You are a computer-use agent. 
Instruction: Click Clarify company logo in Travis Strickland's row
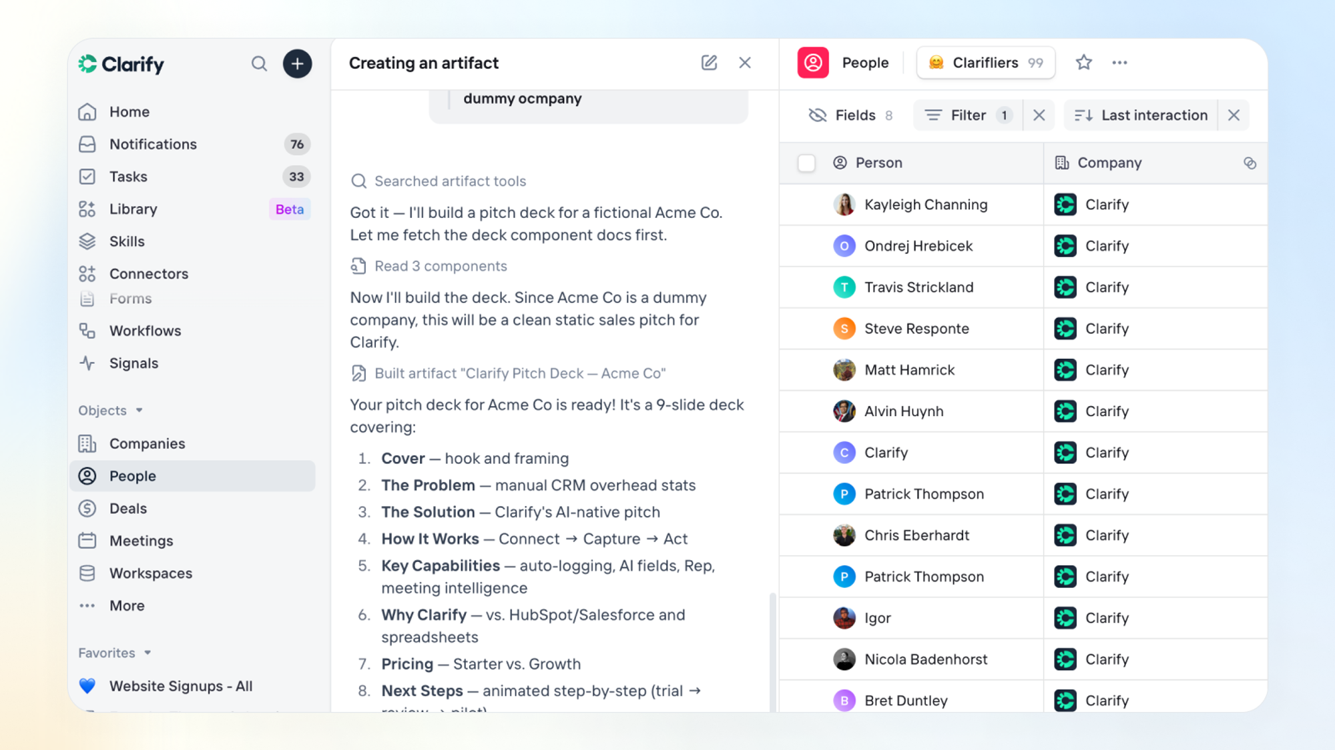click(1065, 287)
